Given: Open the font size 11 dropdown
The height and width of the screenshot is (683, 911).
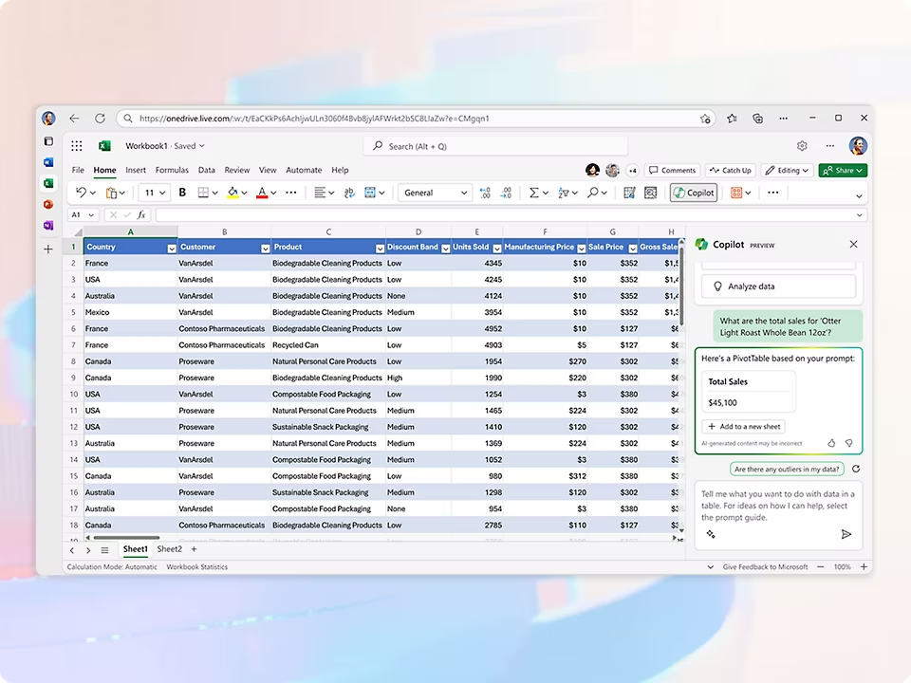Looking at the screenshot, I should click(x=155, y=193).
